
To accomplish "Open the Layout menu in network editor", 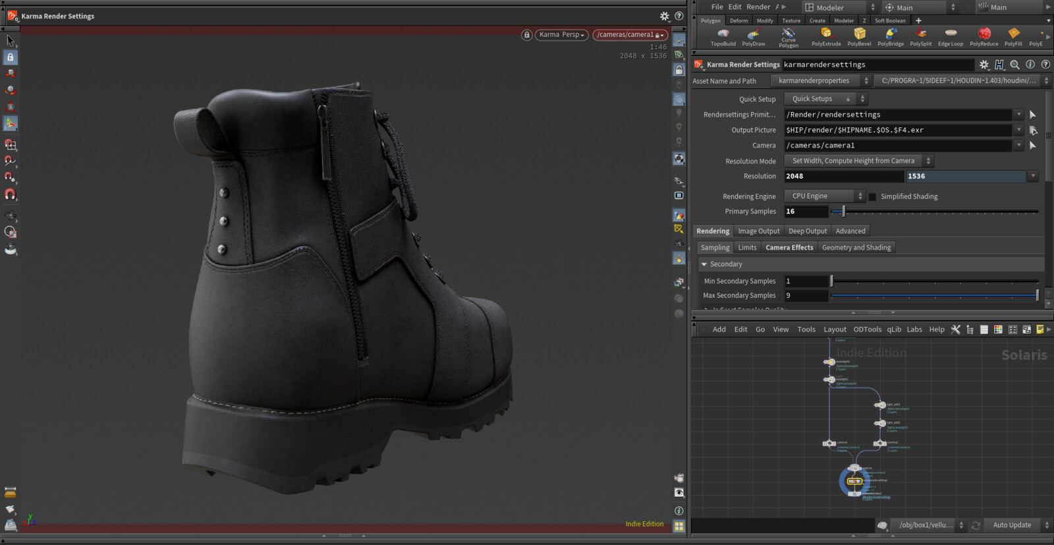I will (x=835, y=330).
